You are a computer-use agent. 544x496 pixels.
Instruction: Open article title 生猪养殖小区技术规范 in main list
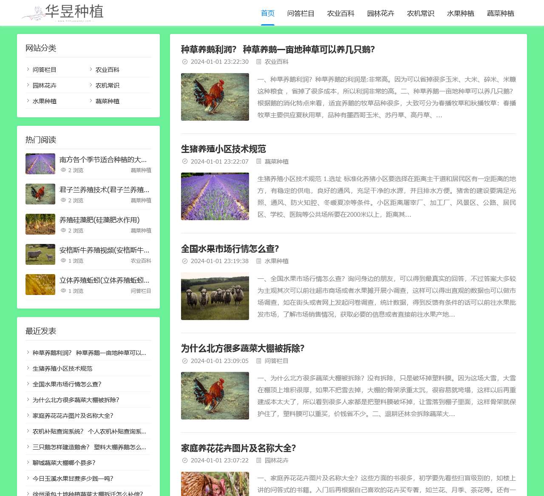pyautogui.click(x=224, y=149)
